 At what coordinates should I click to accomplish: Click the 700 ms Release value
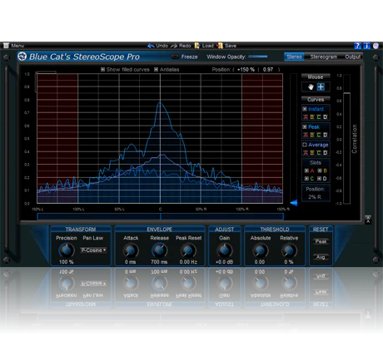(x=159, y=262)
